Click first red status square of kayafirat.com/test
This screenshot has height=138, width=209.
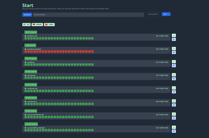click(26, 51)
